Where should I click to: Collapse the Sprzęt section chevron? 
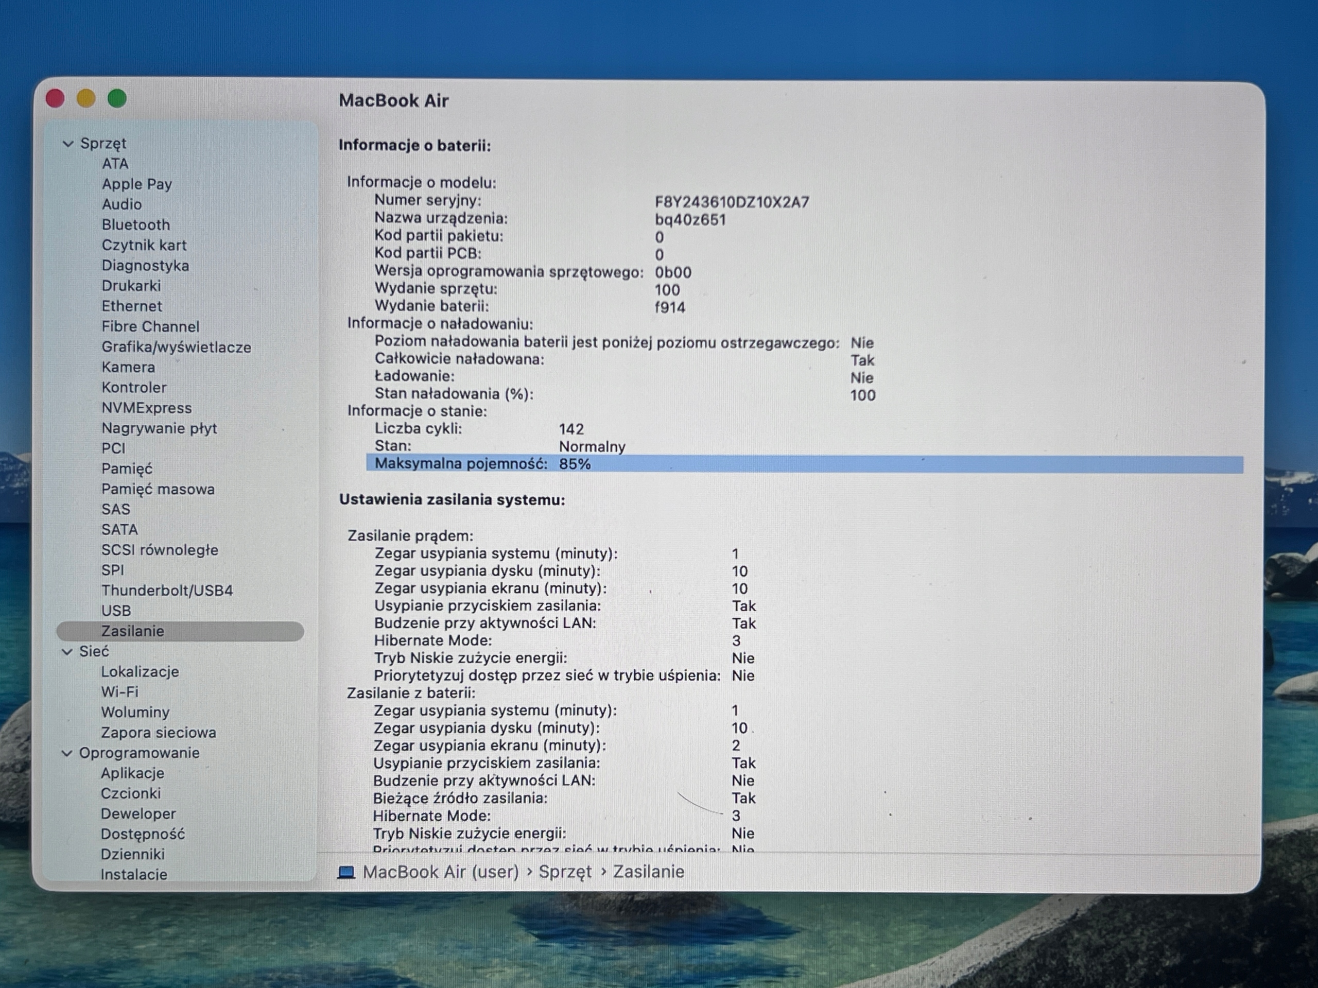pyautogui.click(x=68, y=144)
